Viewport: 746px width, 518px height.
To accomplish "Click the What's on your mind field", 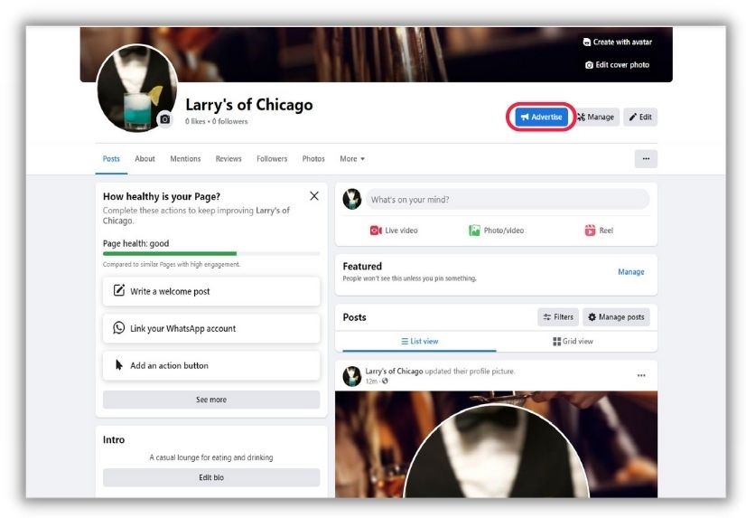I will (507, 200).
